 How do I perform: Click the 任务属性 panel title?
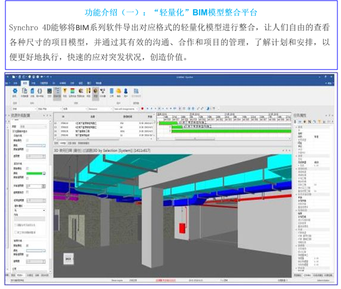tap(300, 116)
